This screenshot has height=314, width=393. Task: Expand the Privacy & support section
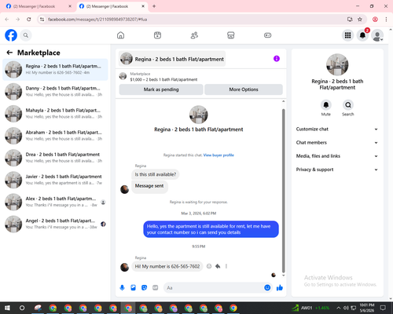(x=337, y=170)
